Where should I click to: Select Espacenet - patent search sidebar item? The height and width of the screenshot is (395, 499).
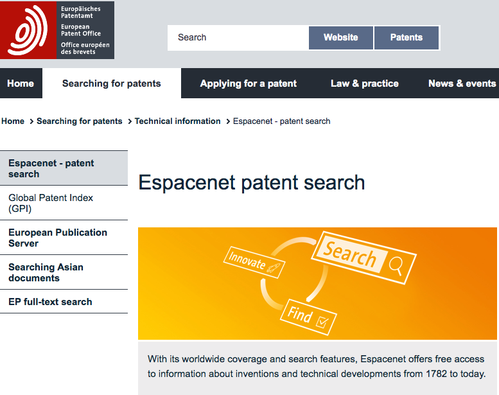coord(51,168)
